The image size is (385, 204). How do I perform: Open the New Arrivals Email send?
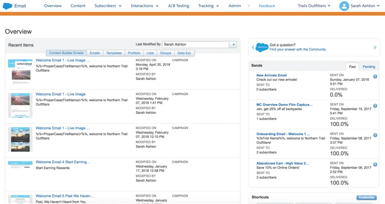271,75
